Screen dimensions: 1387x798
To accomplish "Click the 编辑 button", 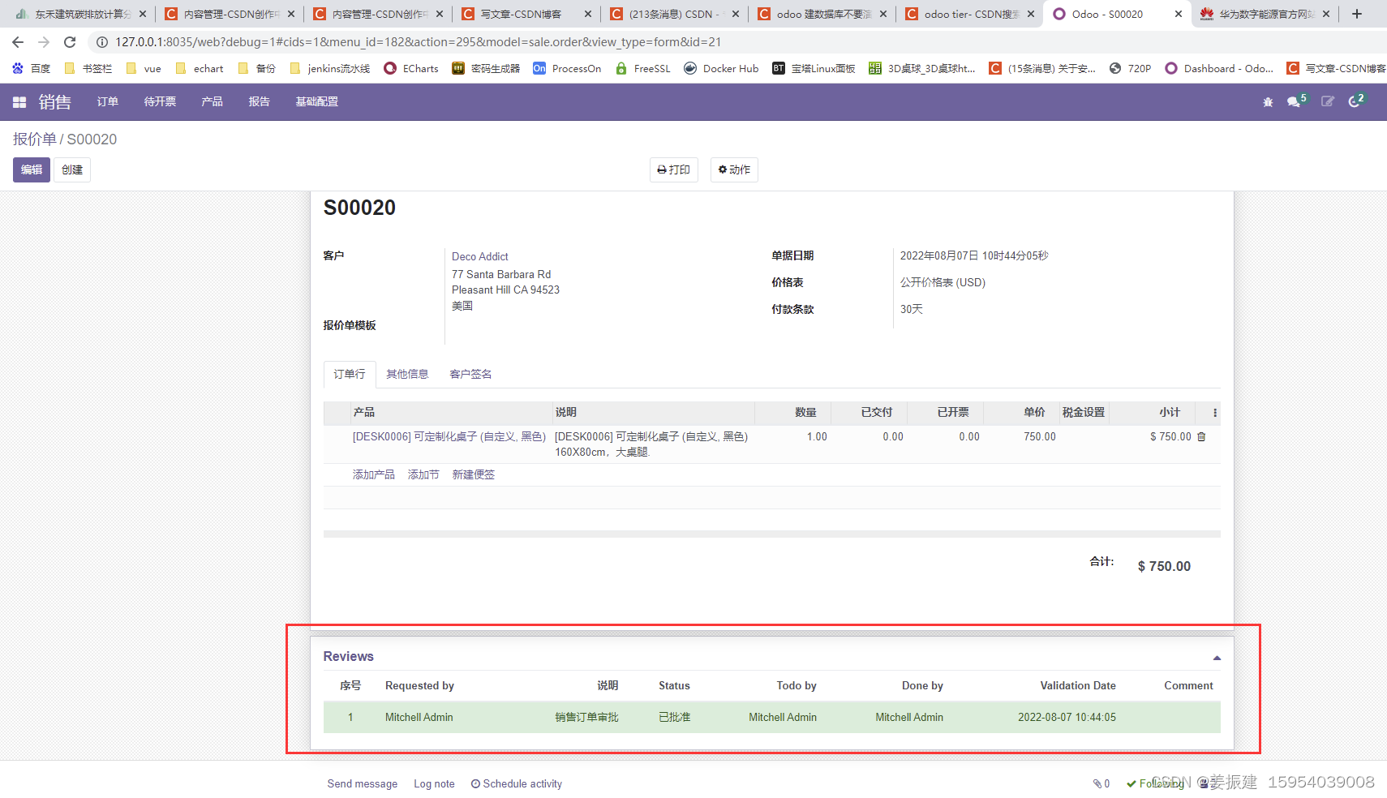I will point(32,169).
